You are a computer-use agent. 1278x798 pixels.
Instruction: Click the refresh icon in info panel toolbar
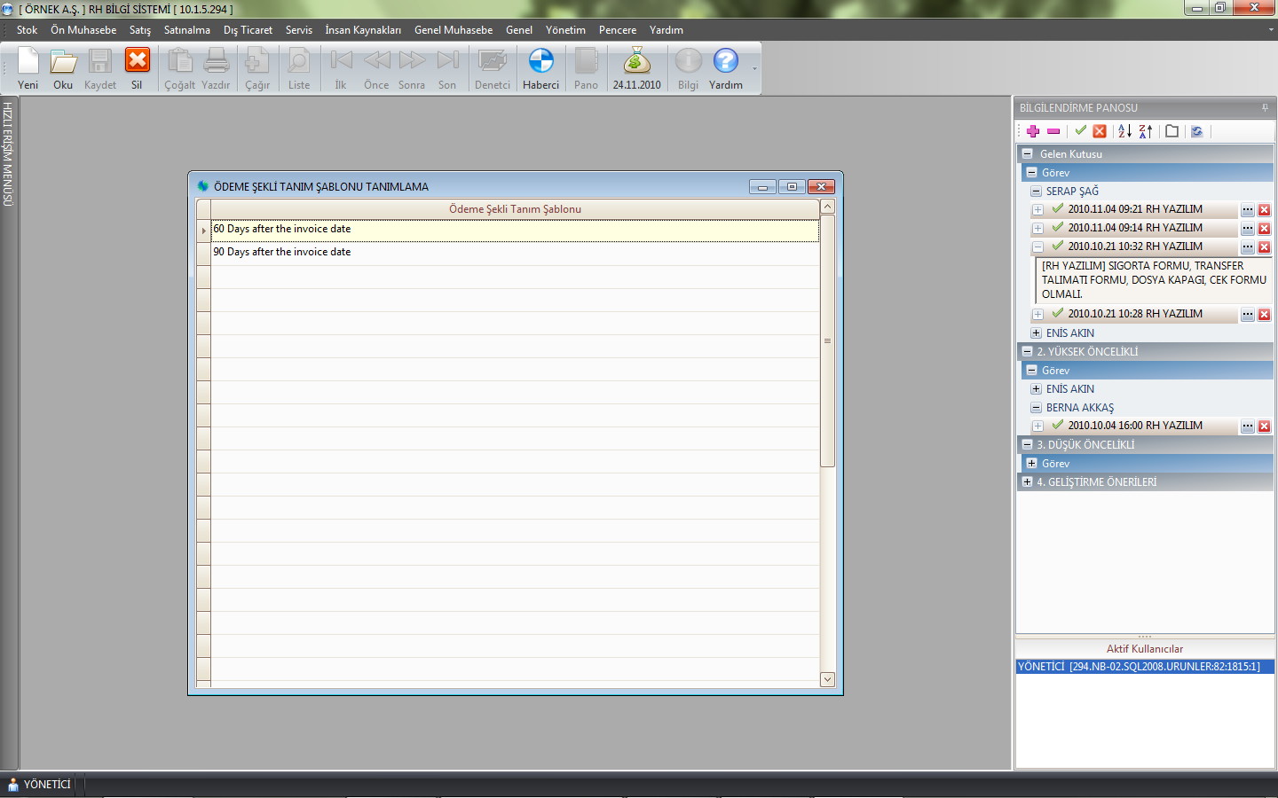pos(1196,131)
